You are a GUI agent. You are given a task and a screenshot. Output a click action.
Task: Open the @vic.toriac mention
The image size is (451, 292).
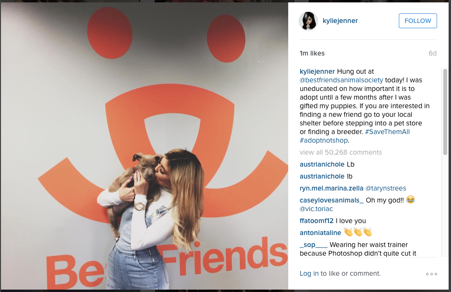[316, 209]
